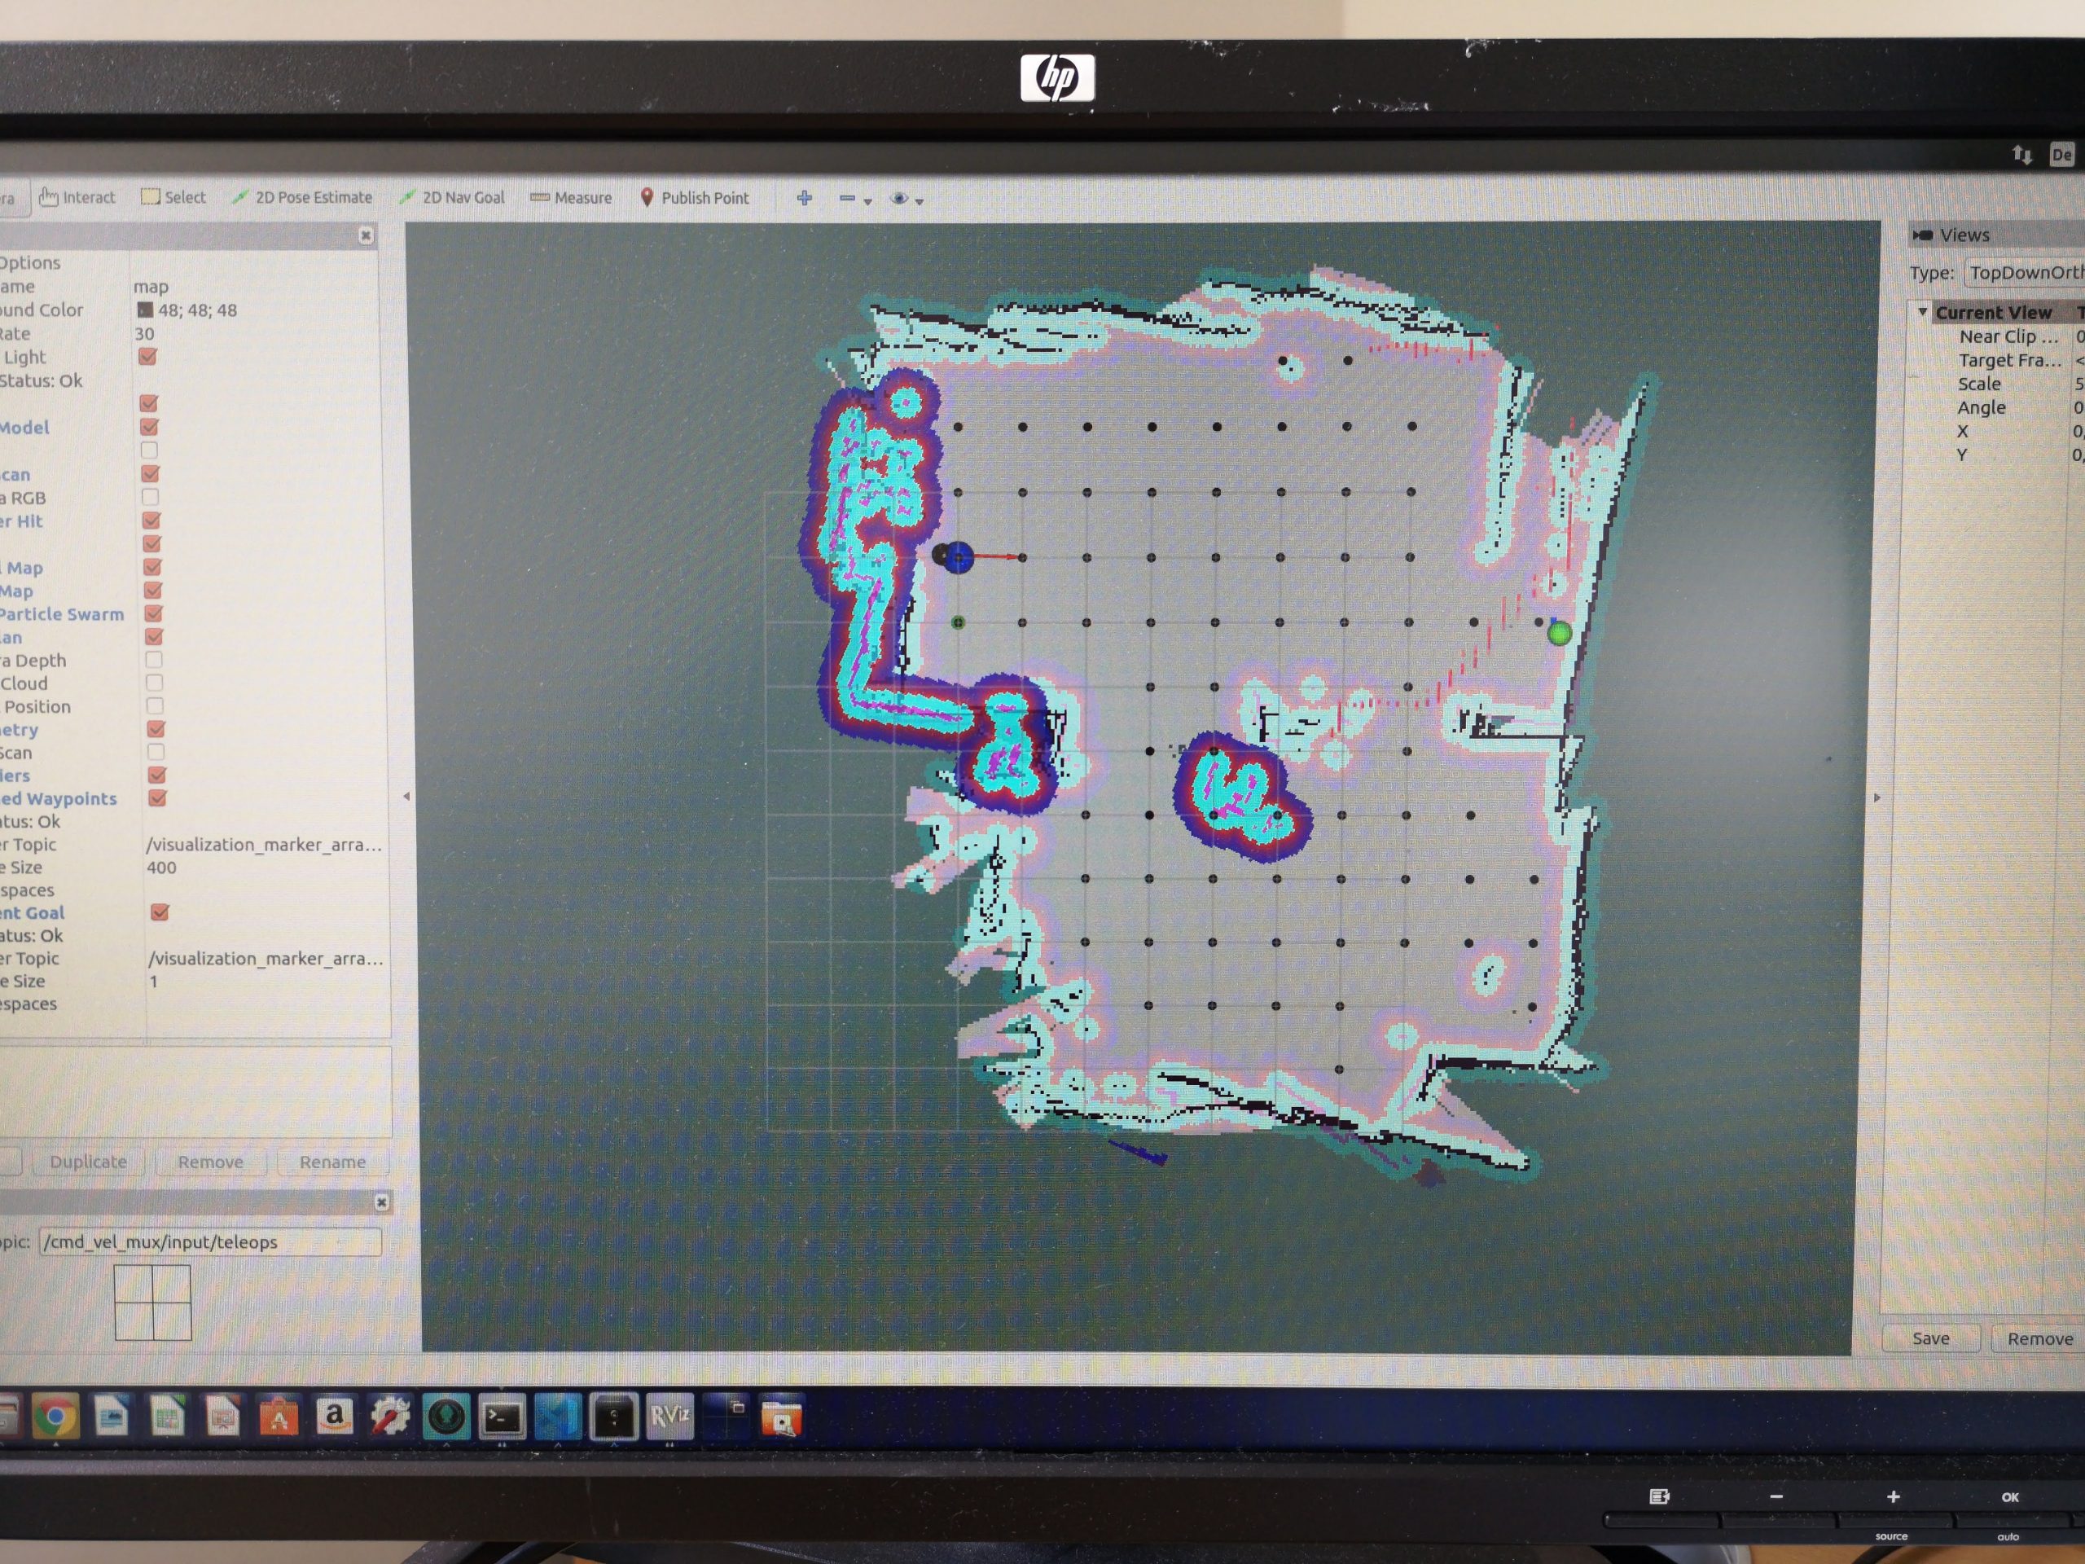Click the green goal marker on the map
2085x1564 pixels.
[x=1559, y=634]
